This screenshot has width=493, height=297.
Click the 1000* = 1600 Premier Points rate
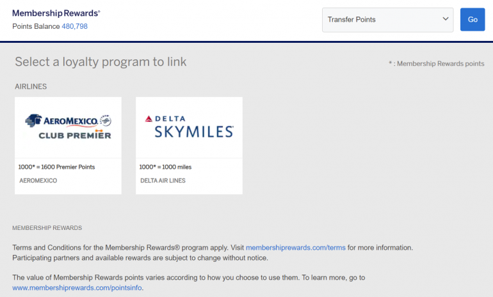click(x=56, y=167)
